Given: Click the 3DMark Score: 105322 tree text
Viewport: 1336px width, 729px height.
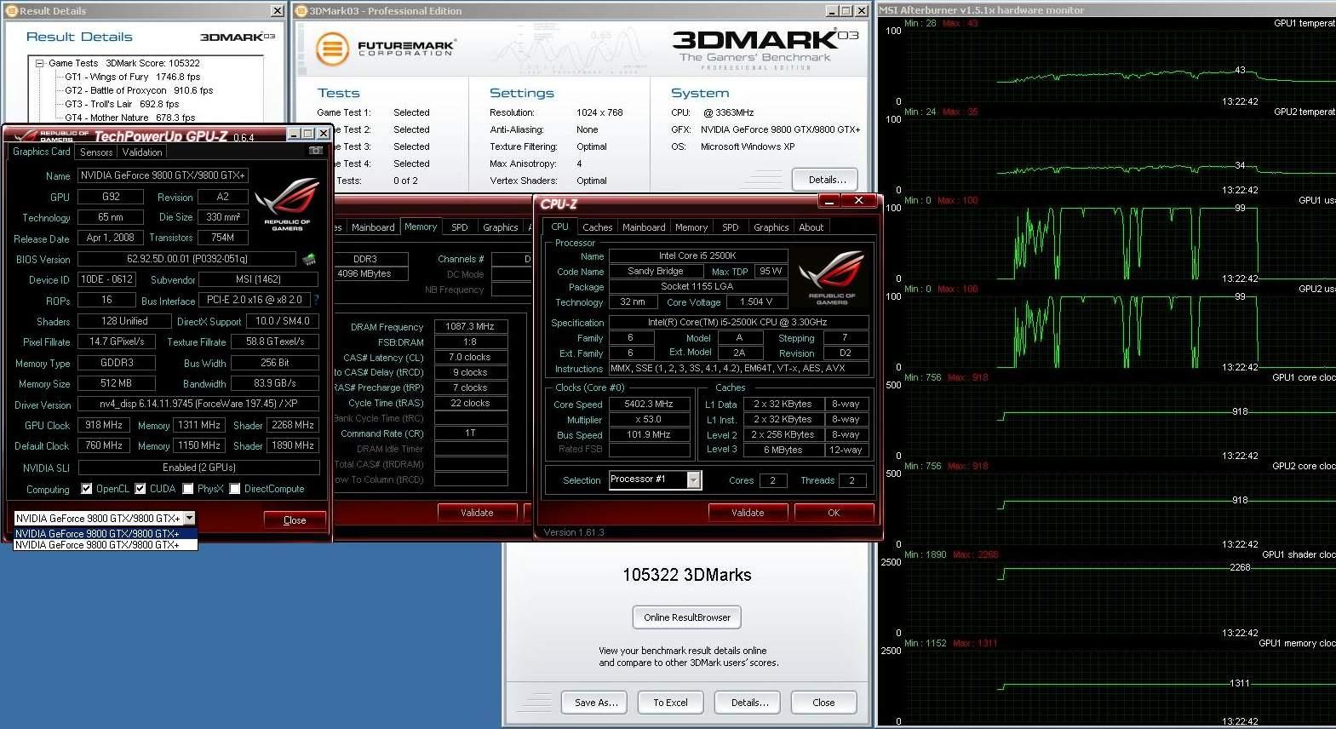Looking at the screenshot, I should [x=152, y=63].
